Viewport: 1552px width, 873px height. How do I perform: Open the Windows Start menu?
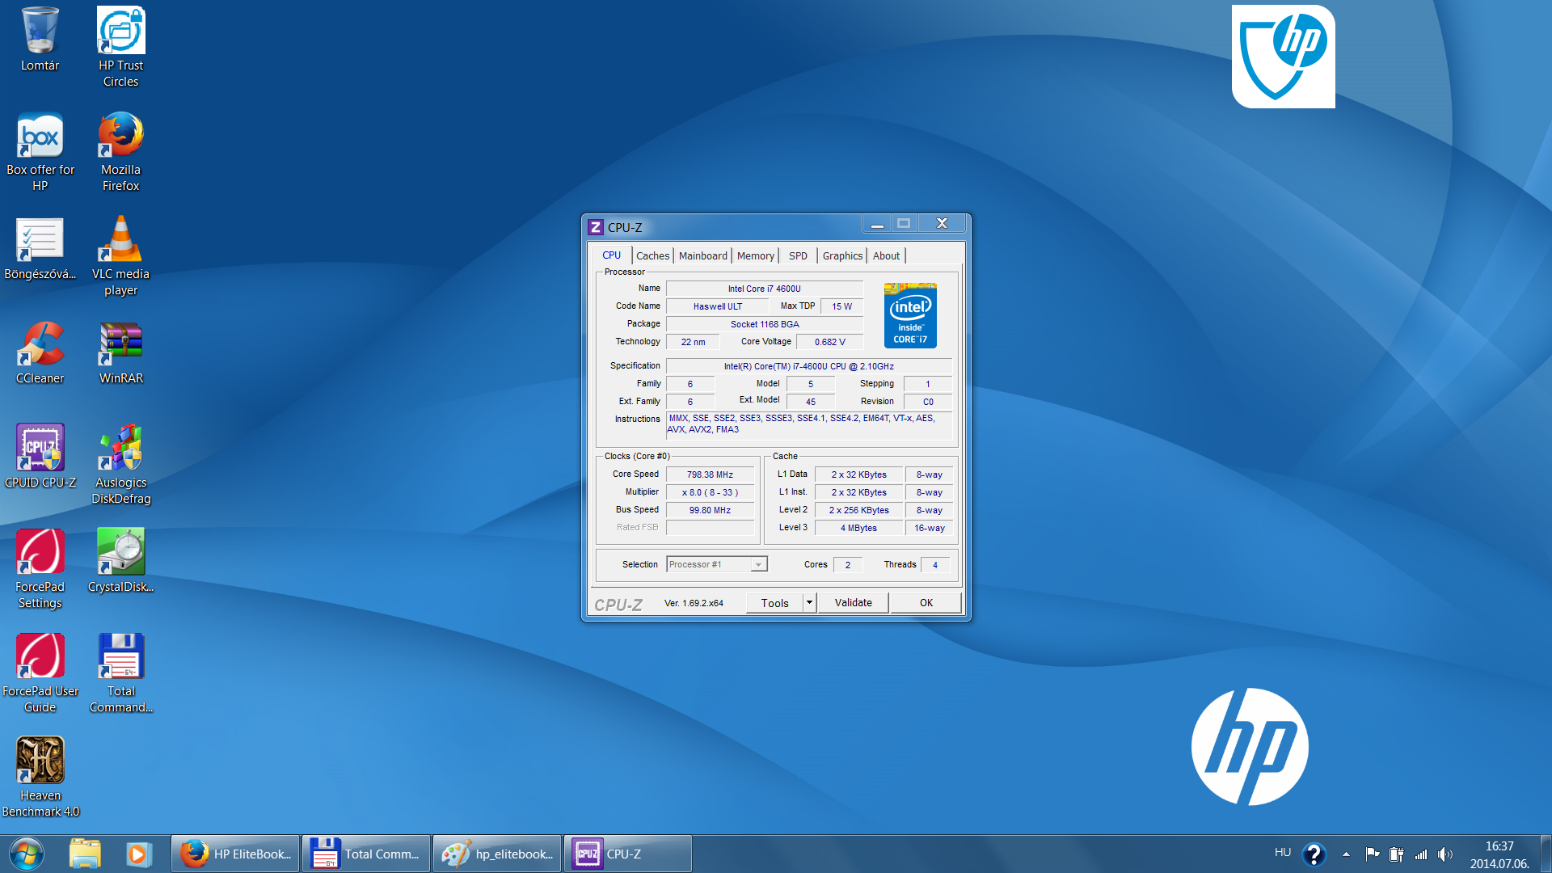[26, 853]
